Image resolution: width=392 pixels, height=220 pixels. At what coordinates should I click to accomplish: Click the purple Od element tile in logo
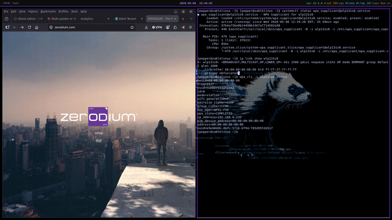(x=98, y=117)
